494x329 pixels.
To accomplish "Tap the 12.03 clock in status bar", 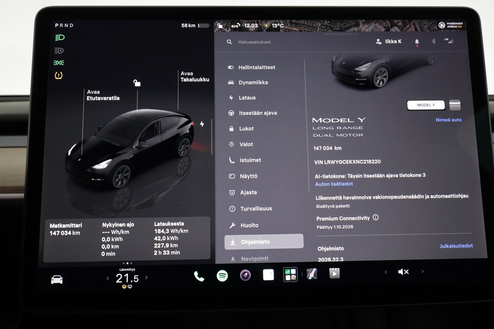I will [251, 25].
